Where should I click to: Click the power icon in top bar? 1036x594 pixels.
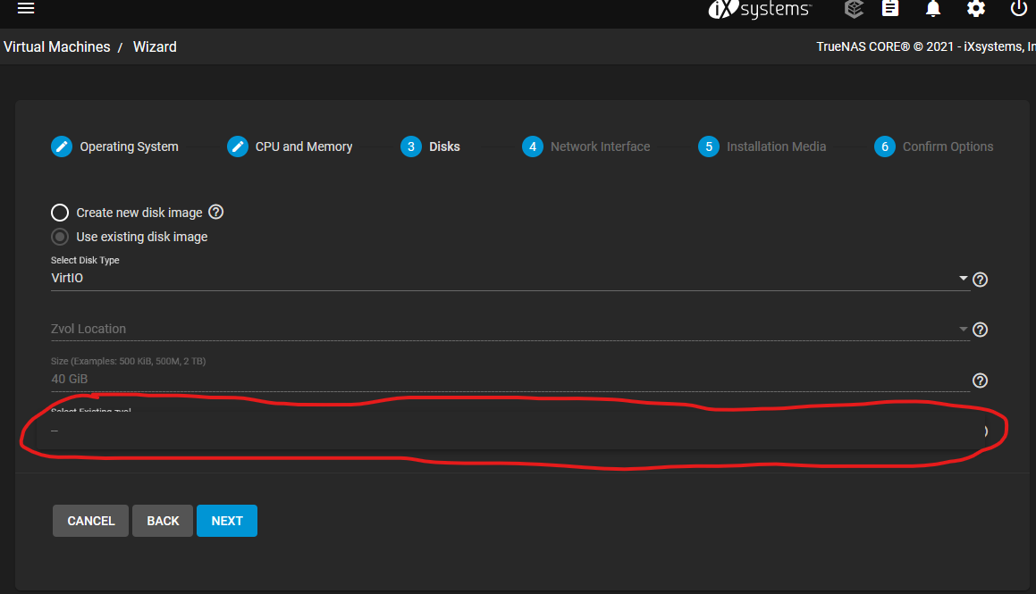(x=1018, y=9)
